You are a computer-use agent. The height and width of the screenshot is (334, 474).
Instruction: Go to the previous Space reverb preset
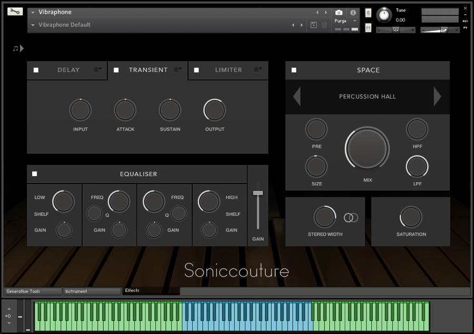pos(297,97)
